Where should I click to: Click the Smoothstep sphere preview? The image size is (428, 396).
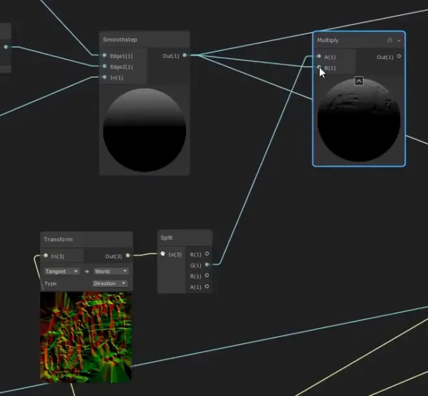[145, 130]
